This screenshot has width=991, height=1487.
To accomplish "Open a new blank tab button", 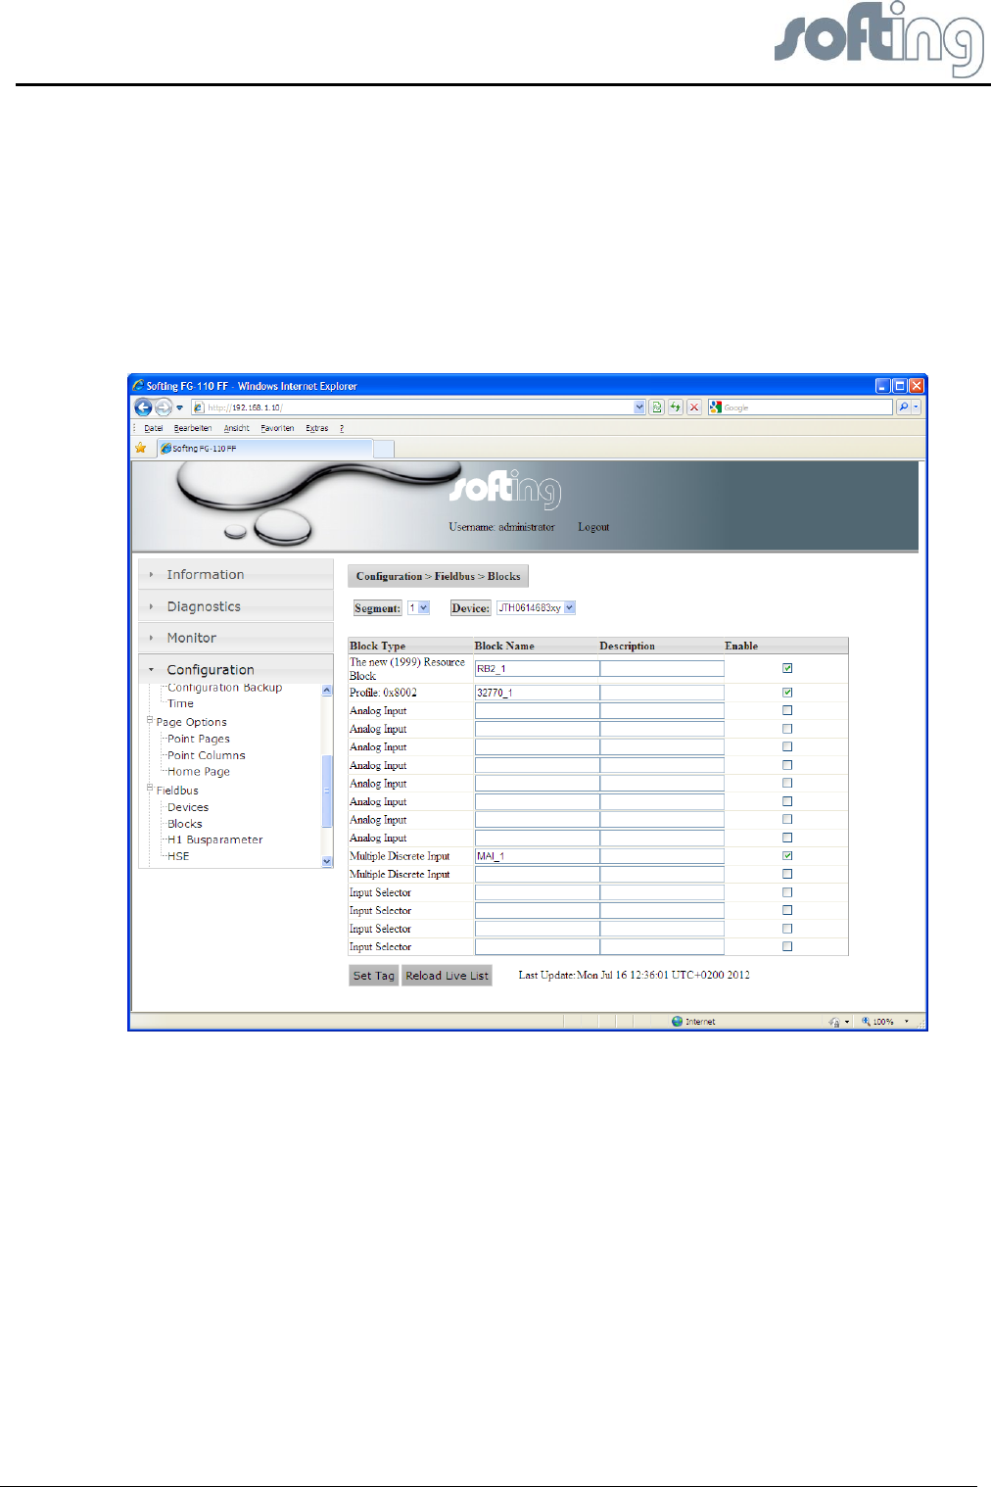I will (x=384, y=449).
